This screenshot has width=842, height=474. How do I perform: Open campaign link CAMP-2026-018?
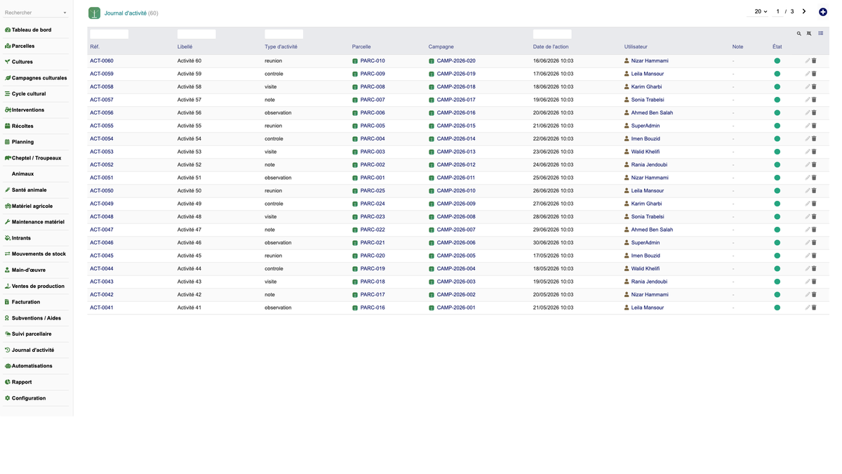click(456, 87)
